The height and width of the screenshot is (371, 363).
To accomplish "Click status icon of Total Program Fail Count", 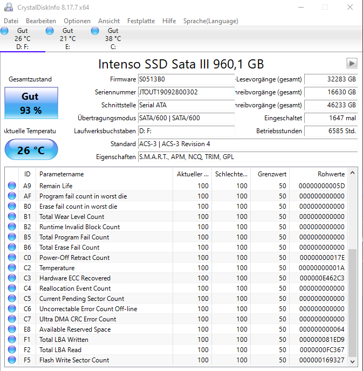I will click(x=12, y=237).
